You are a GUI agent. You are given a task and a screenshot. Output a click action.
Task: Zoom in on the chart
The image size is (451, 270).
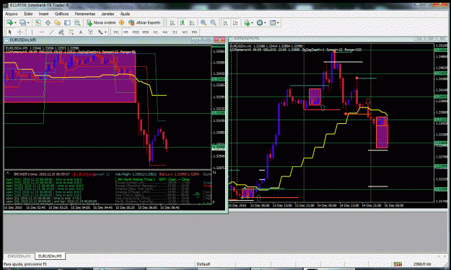[203, 22]
